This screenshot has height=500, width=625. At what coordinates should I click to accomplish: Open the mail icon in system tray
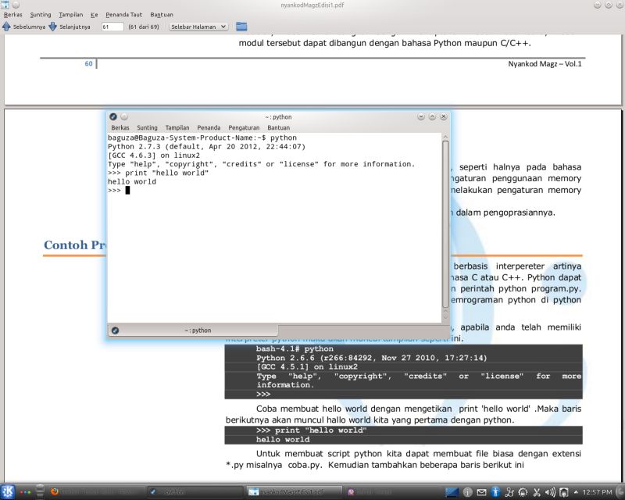pyautogui.click(x=481, y=492)
